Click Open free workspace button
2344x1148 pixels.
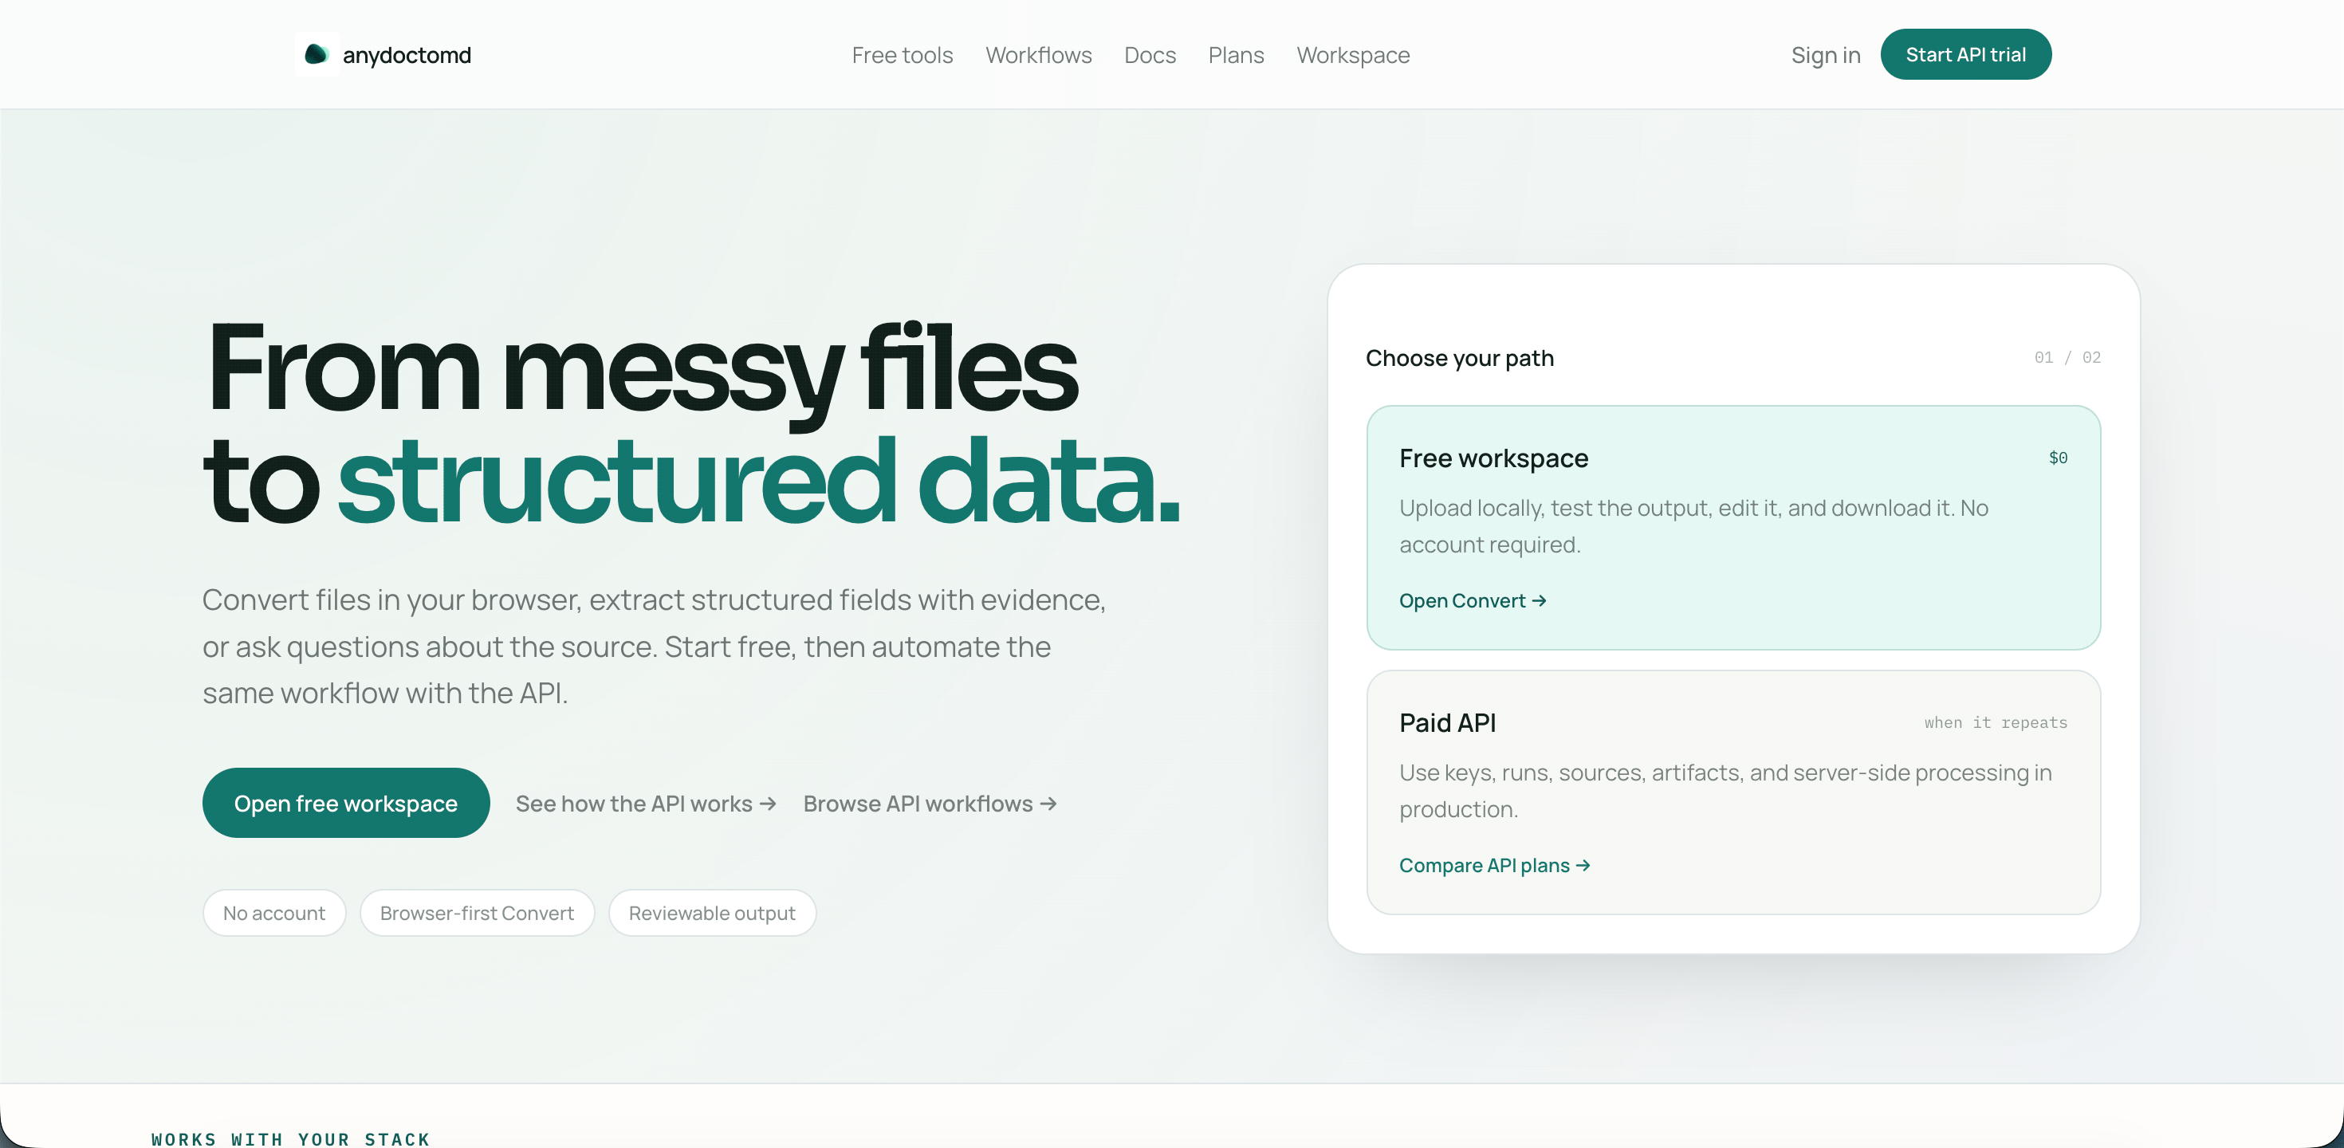(346, 804)
